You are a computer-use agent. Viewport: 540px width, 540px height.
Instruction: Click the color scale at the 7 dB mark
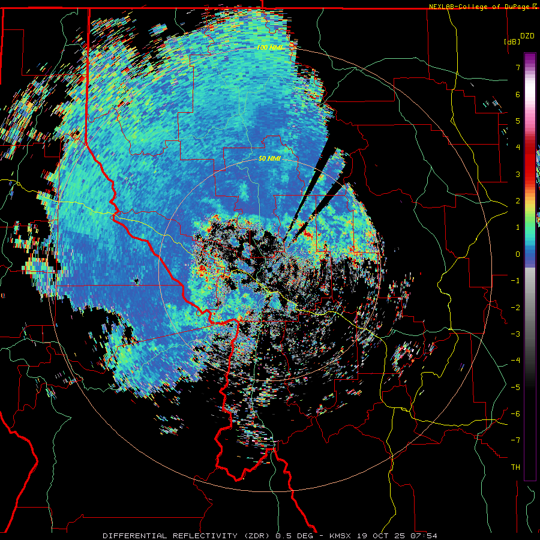coord(530,67)
